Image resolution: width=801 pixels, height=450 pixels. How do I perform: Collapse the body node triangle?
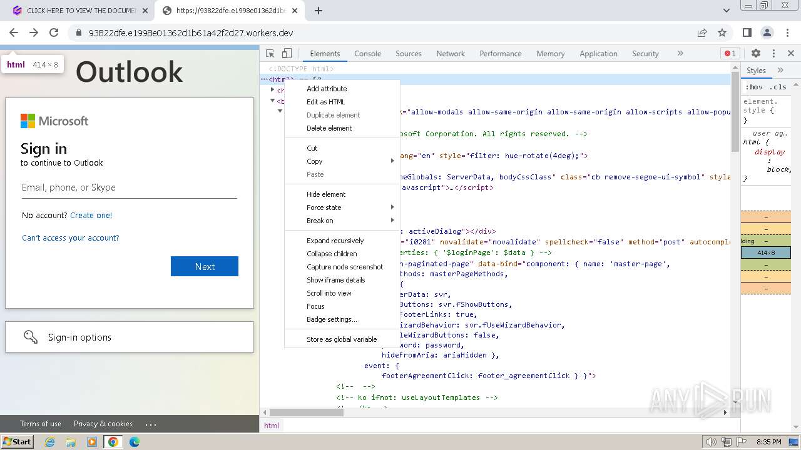(x=272, y=101)
